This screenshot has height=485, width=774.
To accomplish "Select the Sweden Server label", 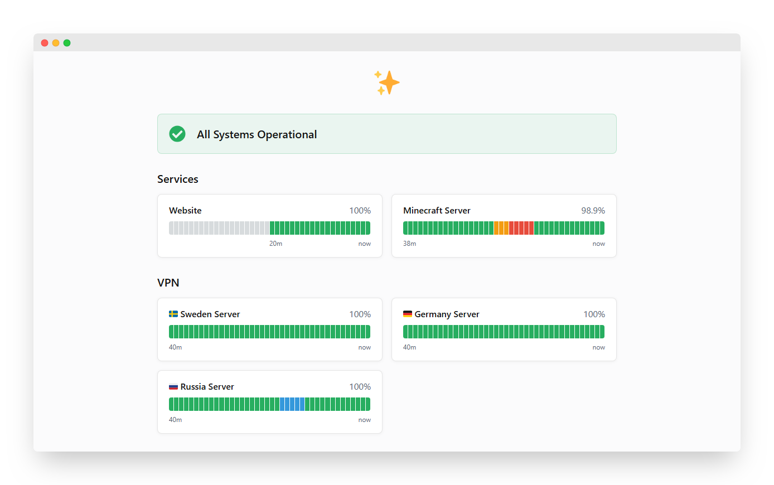I will point(210,314).
